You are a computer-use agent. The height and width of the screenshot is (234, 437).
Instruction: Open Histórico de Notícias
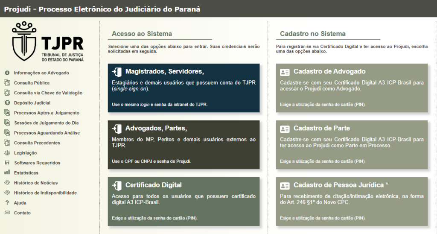(x=36, y=183)
